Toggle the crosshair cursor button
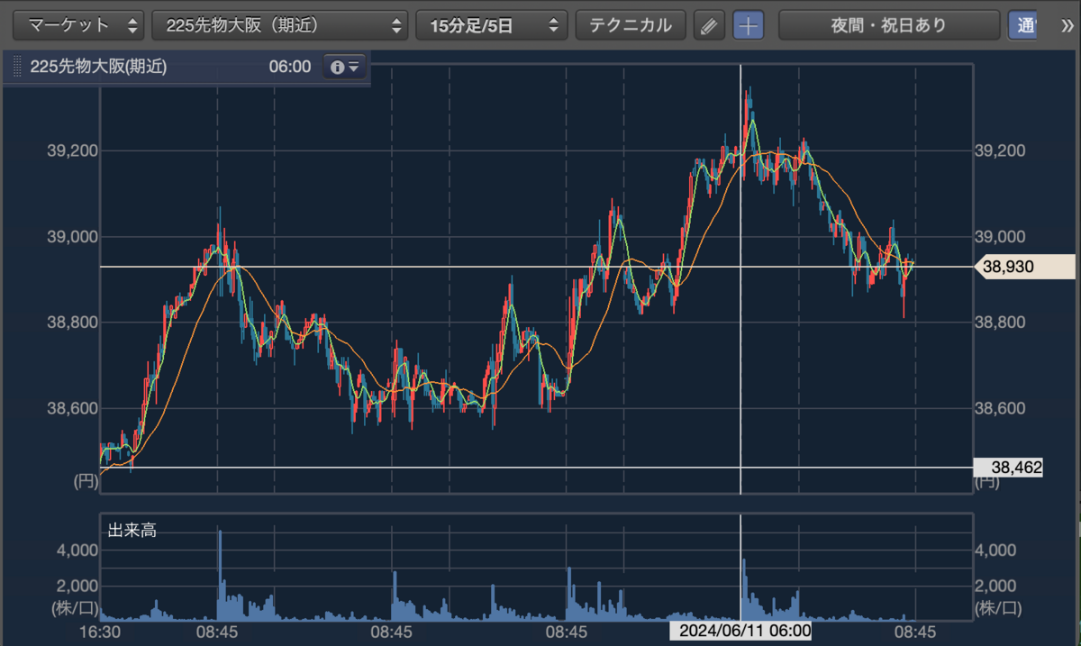This screenshot has width=1081, height=646. click(748, 25)
